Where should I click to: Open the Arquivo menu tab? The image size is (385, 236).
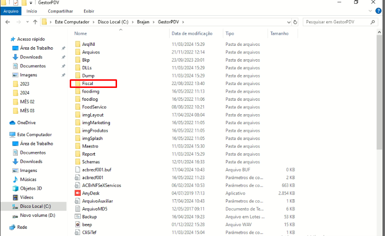point(11,11)
